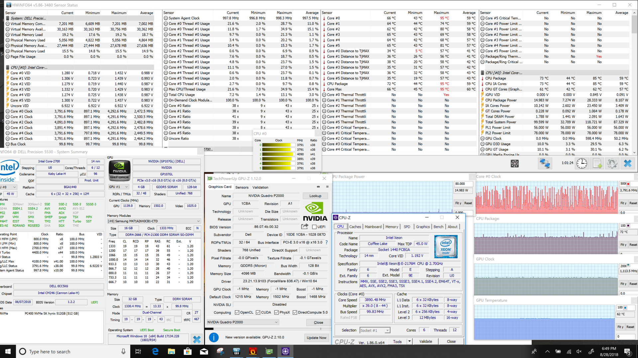The image size is (638, 358).
Task: Open Mainboard tab in CPU-Z
Action: coord(373,227)
